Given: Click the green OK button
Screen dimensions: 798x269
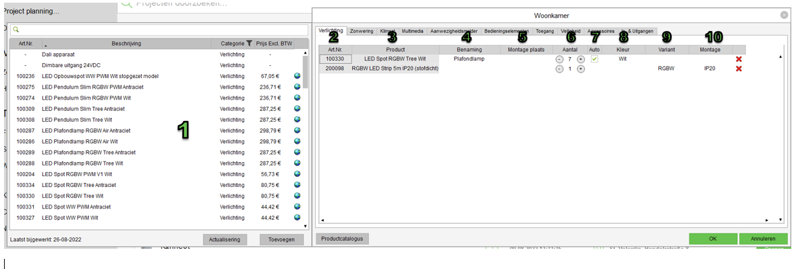Looking at the screenshot, I should (x=712, y=239).
